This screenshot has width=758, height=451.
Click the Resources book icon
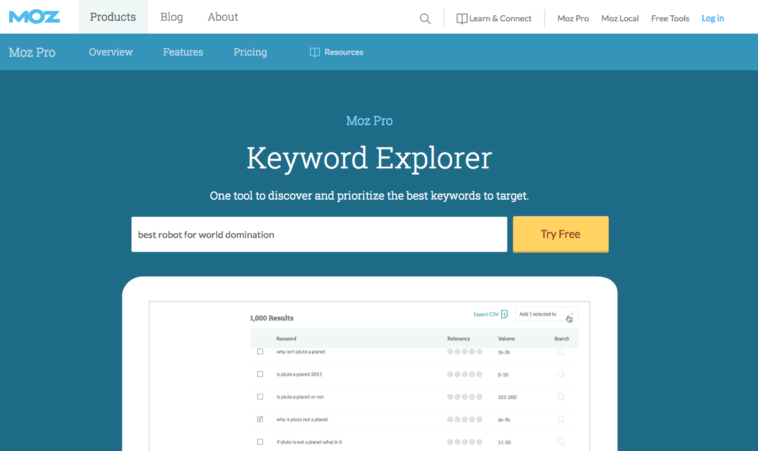coord(315,52)
